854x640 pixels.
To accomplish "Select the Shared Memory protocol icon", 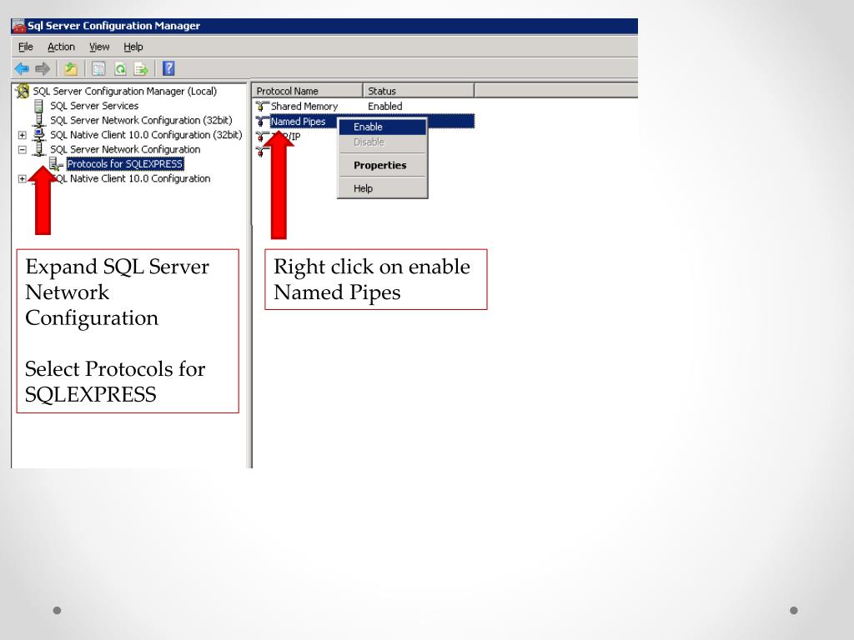I will click(262, 106).
